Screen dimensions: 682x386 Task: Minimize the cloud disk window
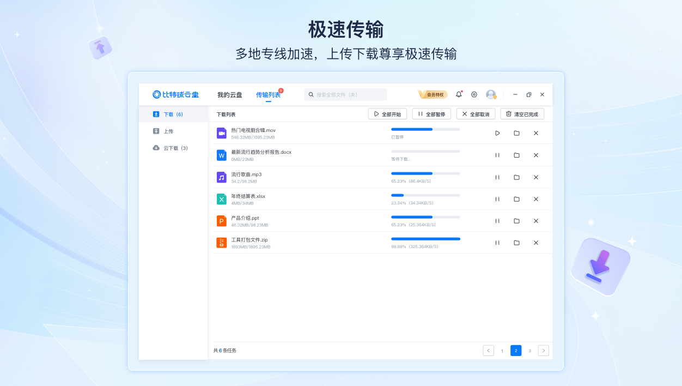click(x=515, y=94)
